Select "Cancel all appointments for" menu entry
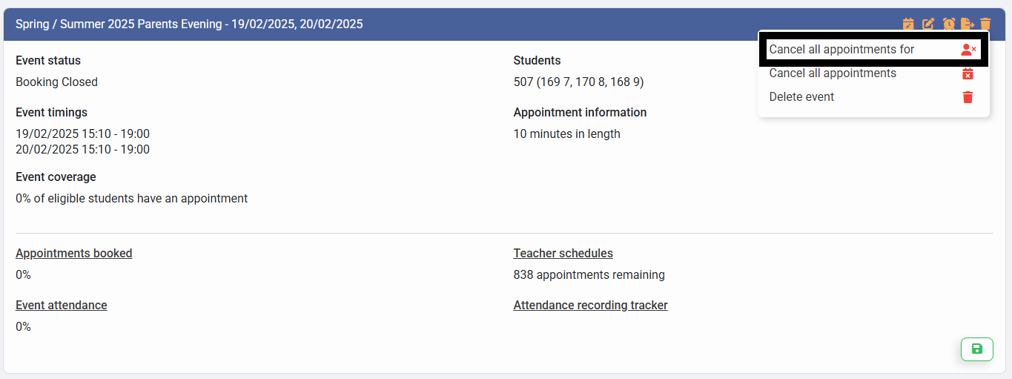The height and width of the screenshot is (379, 1012). [841, 50]
